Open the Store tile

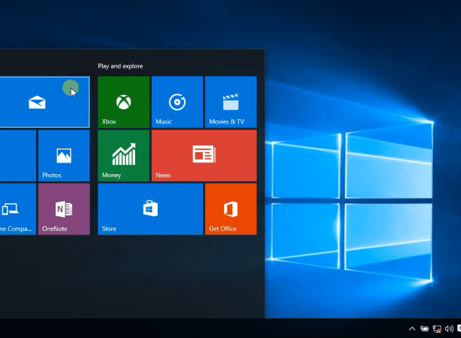point(150,209)
